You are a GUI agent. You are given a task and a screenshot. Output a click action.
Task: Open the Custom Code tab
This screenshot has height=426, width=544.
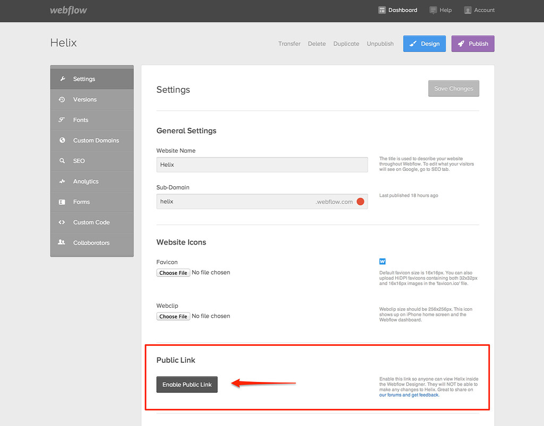click(x=92, y=222)
